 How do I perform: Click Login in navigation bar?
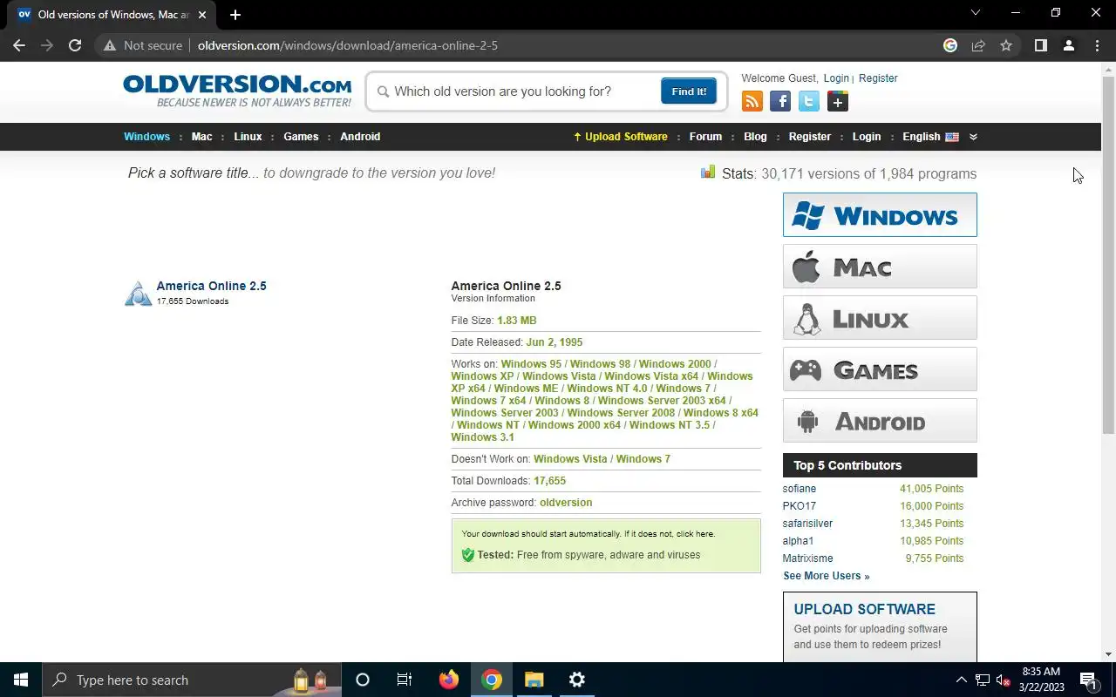click(867, 137)
